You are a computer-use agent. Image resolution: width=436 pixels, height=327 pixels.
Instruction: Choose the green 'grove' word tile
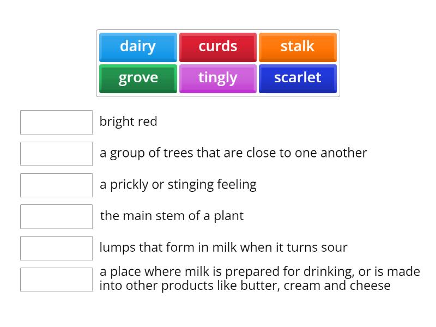point(138,78)
